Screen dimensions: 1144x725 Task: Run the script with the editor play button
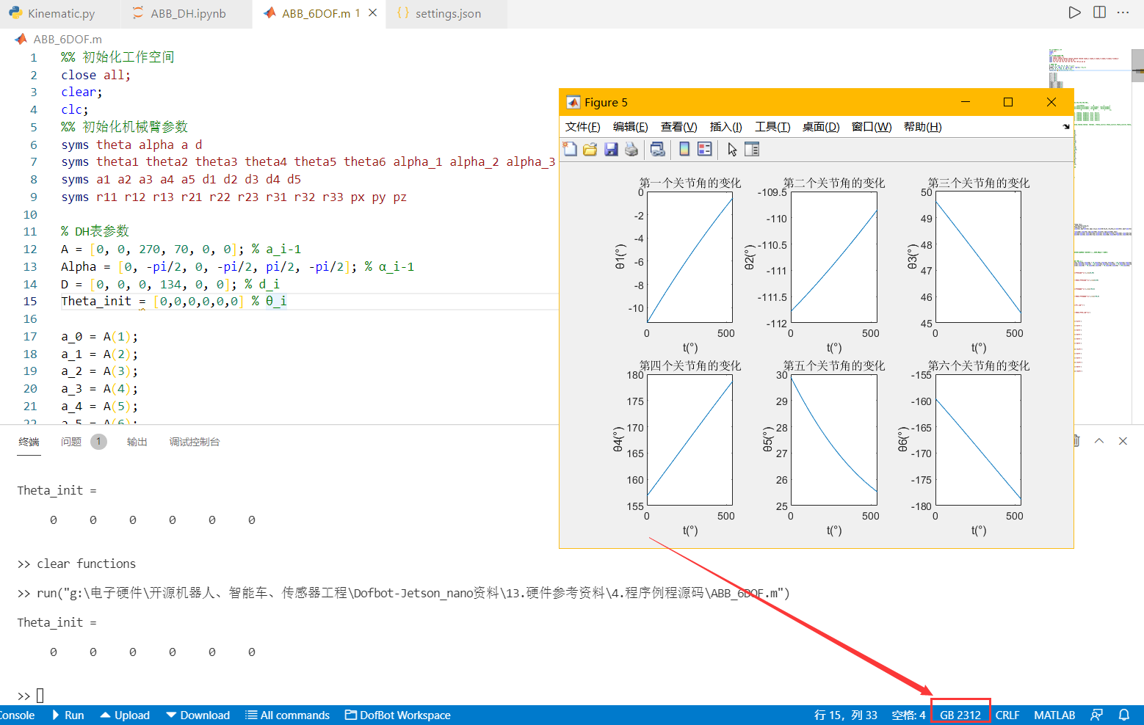tap(1074, 12)
